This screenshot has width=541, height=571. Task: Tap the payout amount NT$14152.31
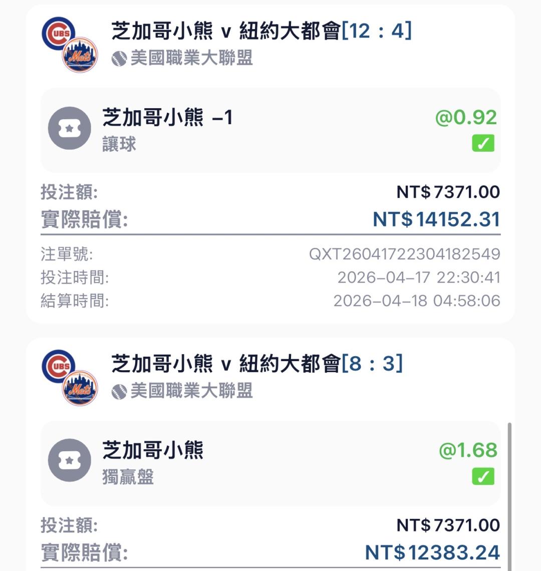coord(436,219)
